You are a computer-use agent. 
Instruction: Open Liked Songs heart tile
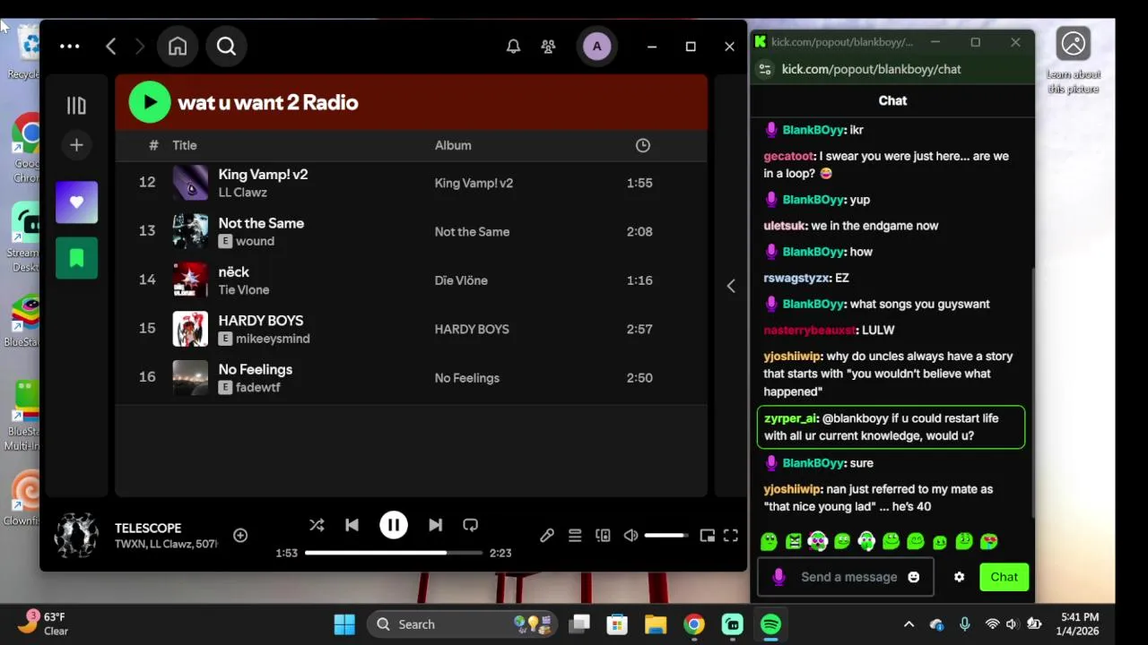pyautogui.click(x=76, y=202)
